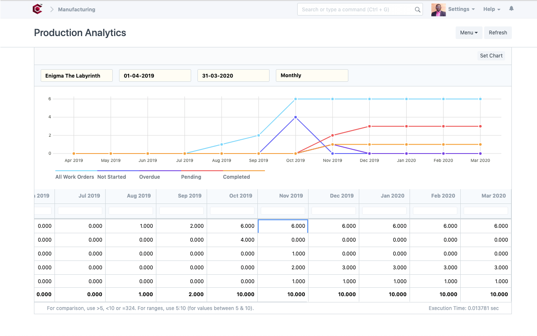Viewport: 537px width, 336px height.
Task: Toggle the Not Started legend entry
Action: tap(112, 177)
